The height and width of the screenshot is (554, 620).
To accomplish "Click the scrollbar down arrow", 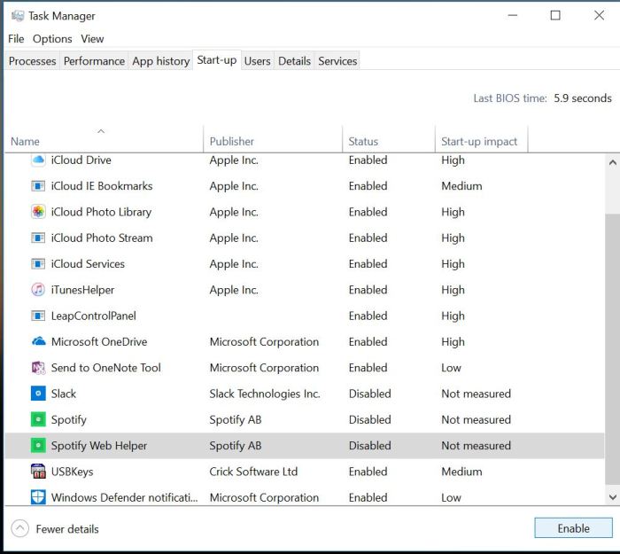I will (x=613, y=497).
